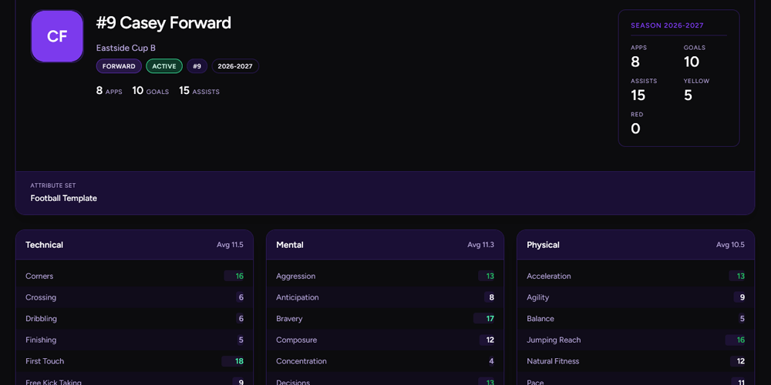Viewport: 771px width, 385px height.
Task: Click the RED cards stat value 0
Action: tap(635, 129)
